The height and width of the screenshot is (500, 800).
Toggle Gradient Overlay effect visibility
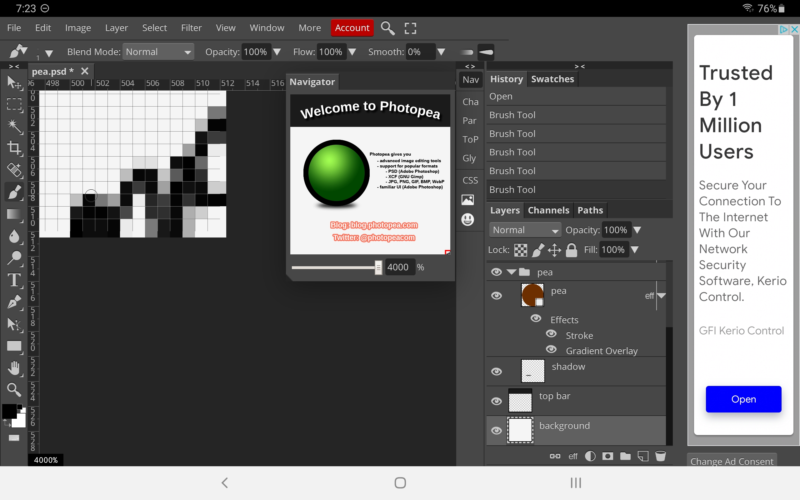(551, 349)
